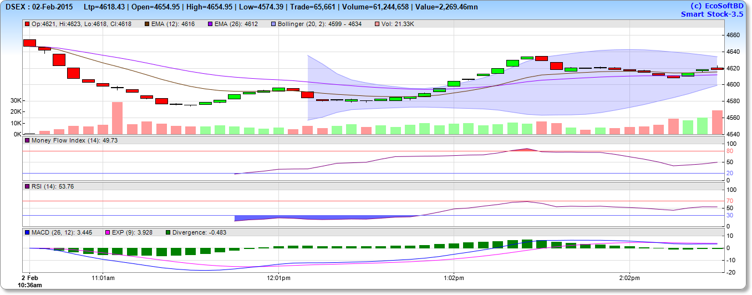Viewport: 752px width, 295px height.
Task: Click the 1:02pm time axis label
Action: click(x=453, y=277)
